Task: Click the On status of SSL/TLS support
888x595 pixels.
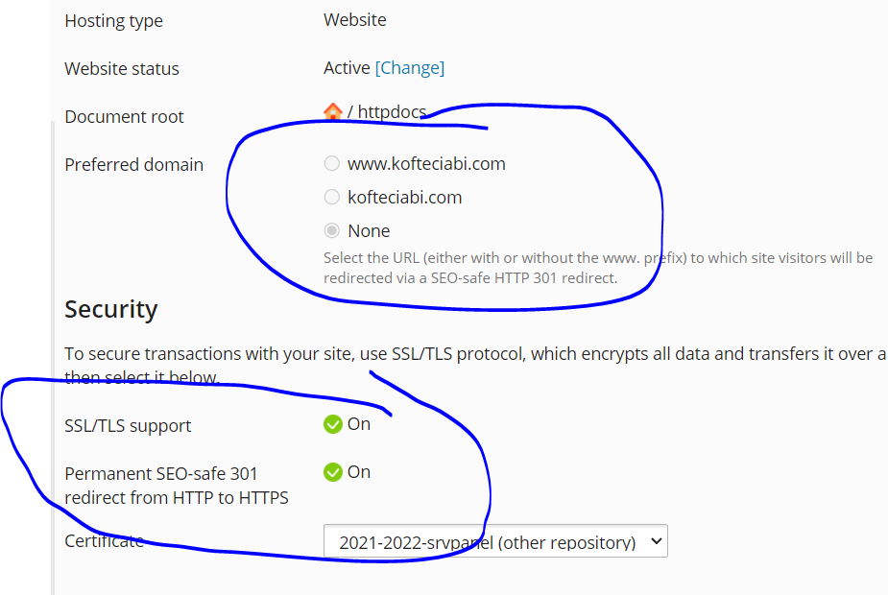Action: coord(359,424)
